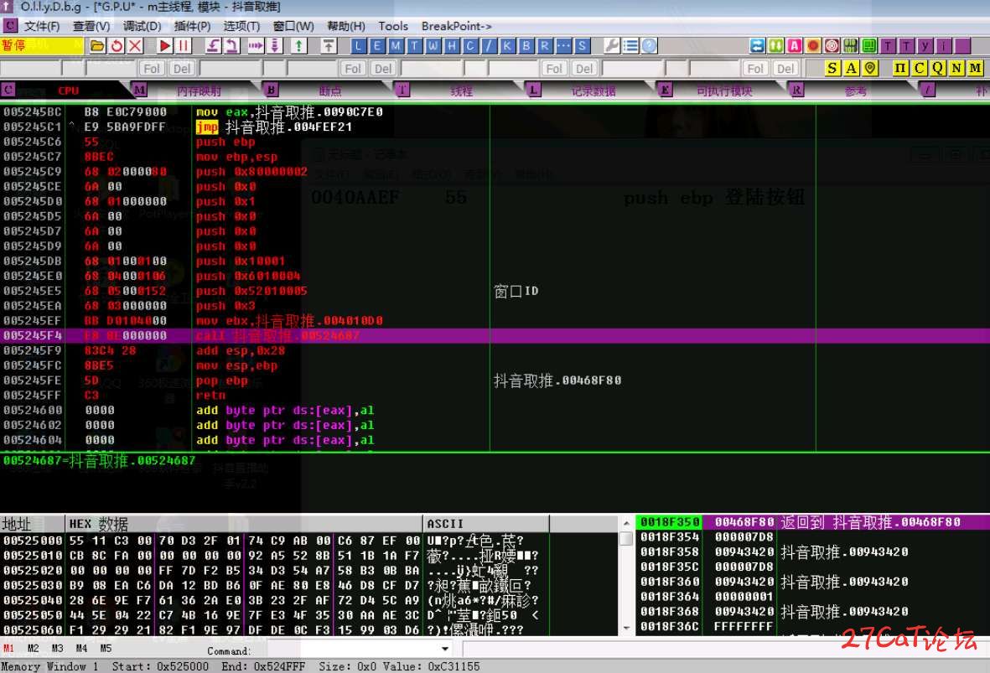Click the Go to address icon

pos(329,45)
